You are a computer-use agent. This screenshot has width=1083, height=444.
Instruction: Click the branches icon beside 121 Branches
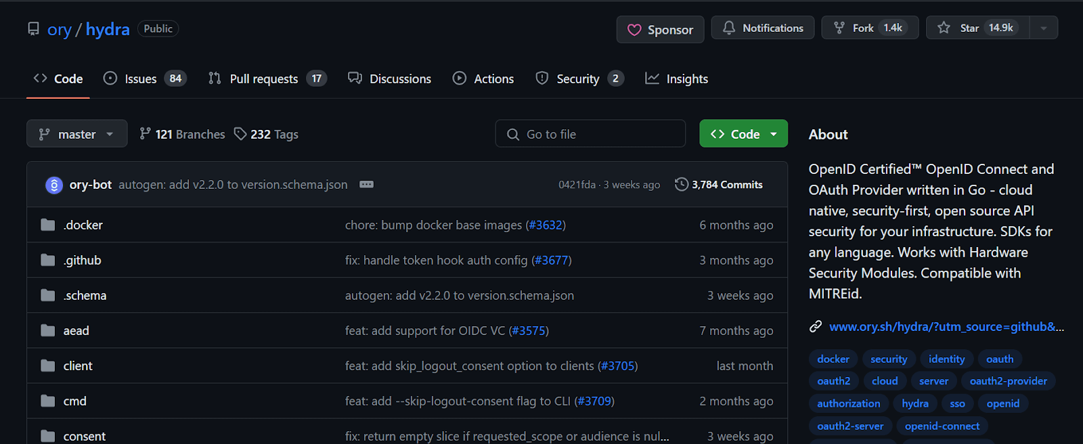pyautogui.click(x=145, y=134)
